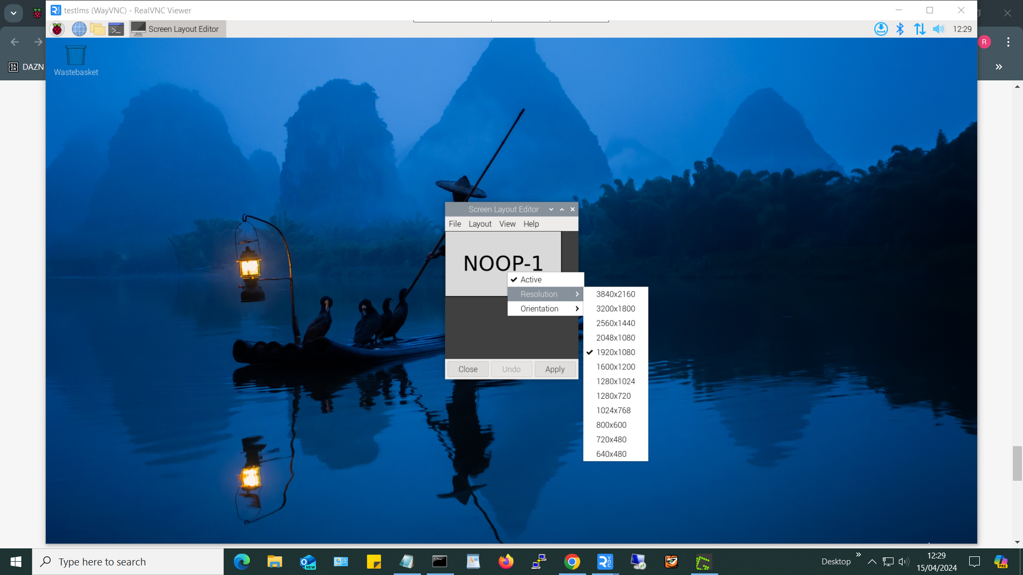Click the updates download panel icon

pyautogui.click(x=881, y=29)
